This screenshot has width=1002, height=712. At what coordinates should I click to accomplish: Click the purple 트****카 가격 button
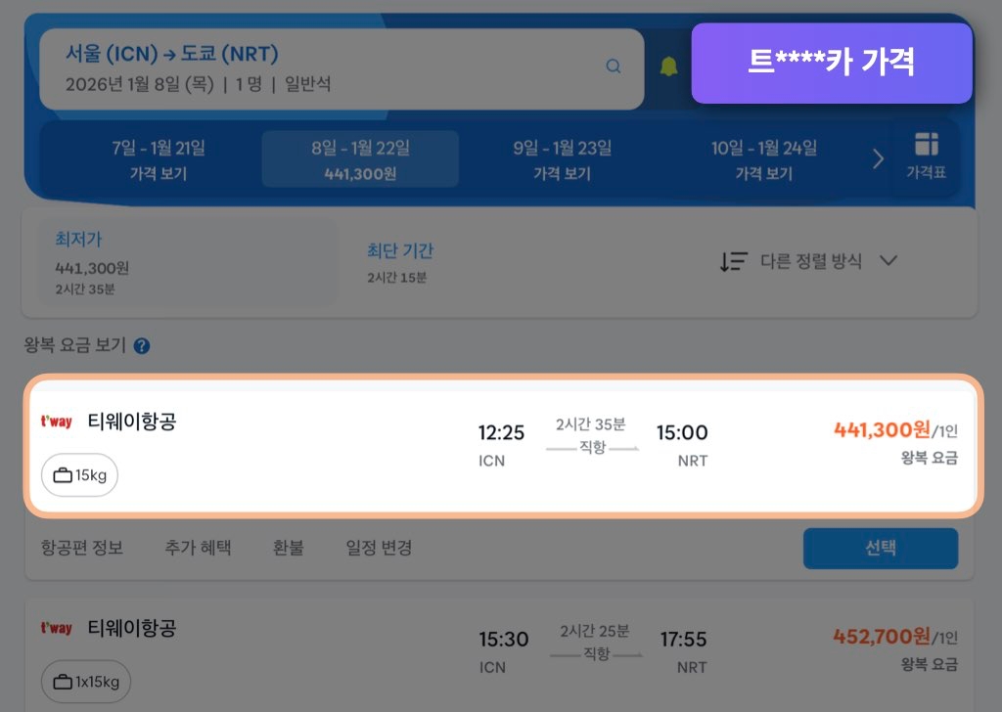(832, 62)
